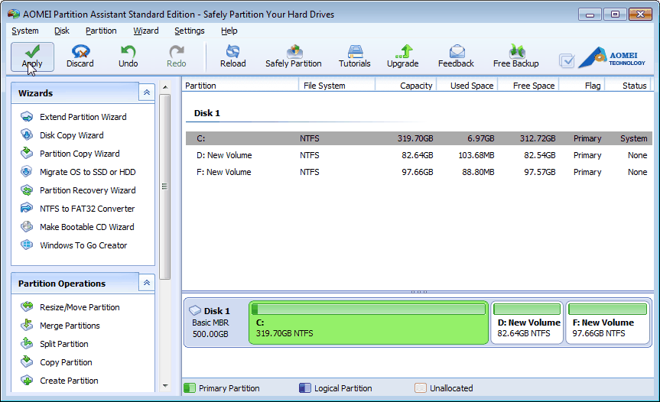
Task: Click the AOMEI Technology logo
Action: [x=612, y=58]
